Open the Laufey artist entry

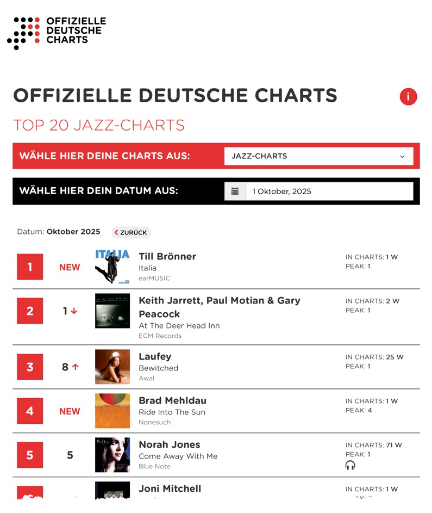155,356
